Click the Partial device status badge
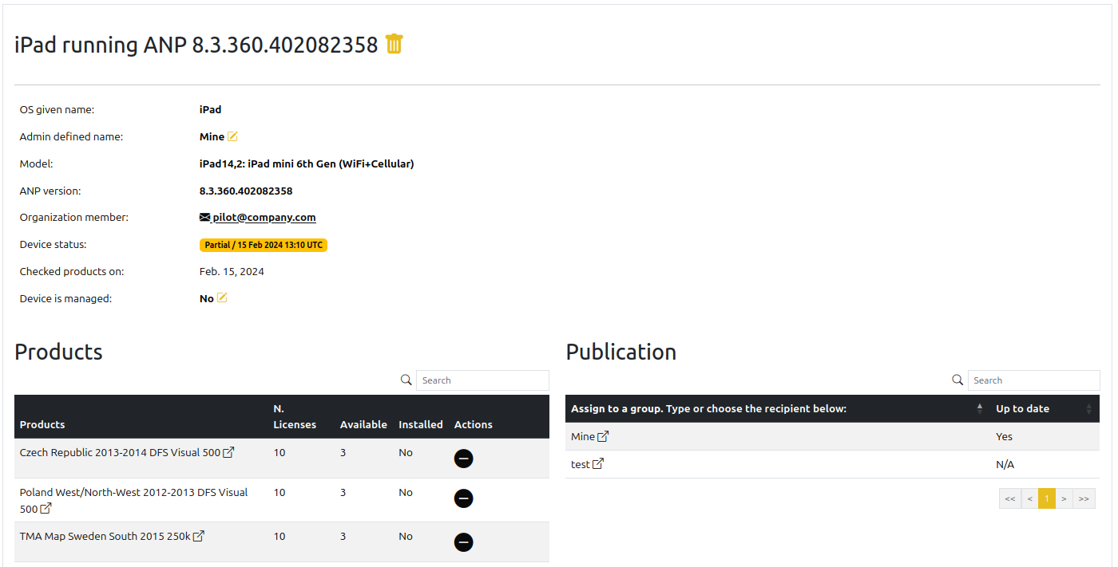This screenshot has width=1118, height=567. 264,245
